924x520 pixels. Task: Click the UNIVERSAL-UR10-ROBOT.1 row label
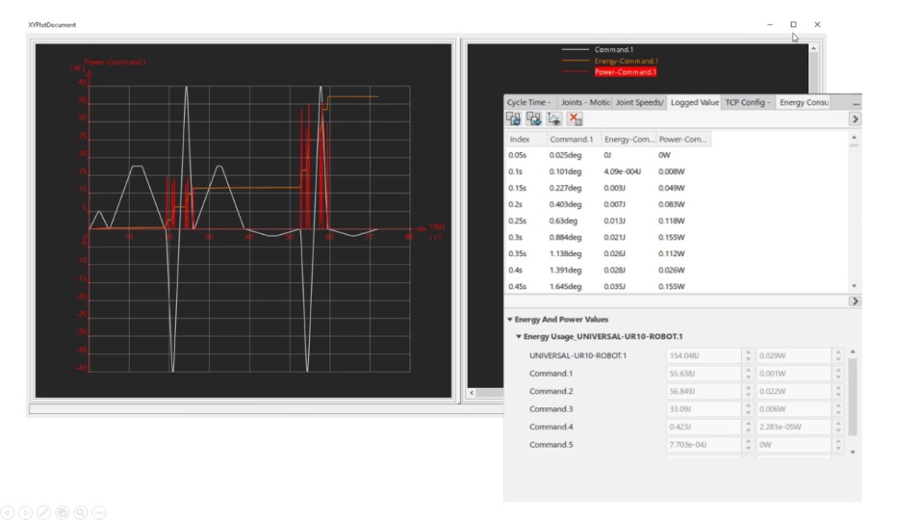[577, 355]
